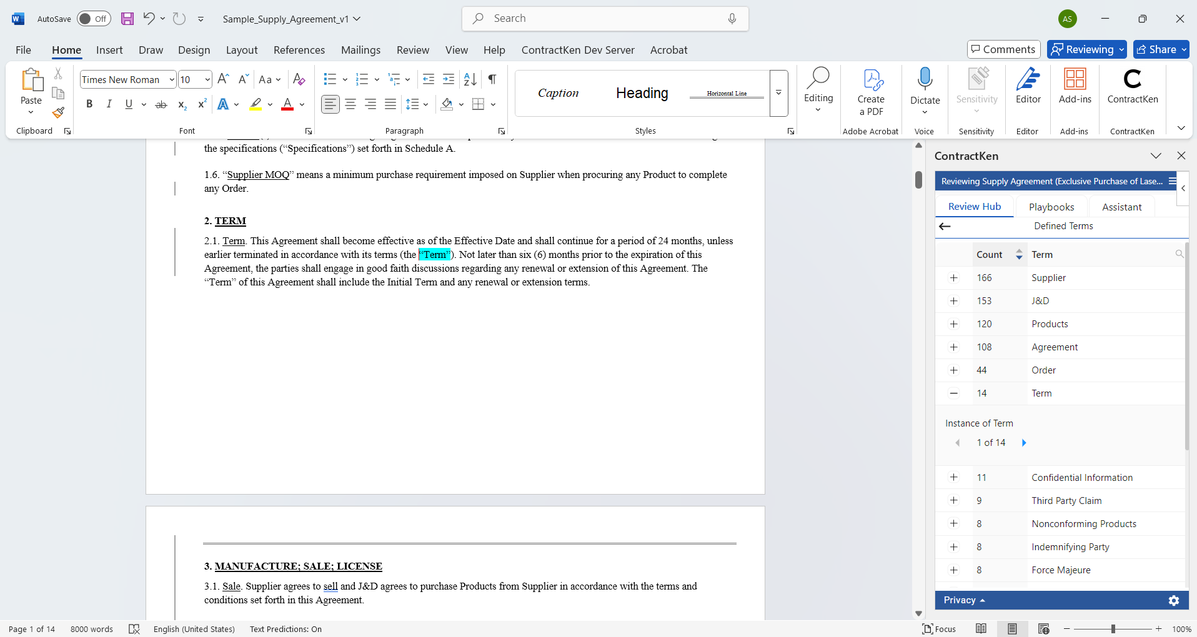The width and height of the screenshot is (1197, 637).
Task: Expand the Styles gallery
Action: [x=779, y=93]
